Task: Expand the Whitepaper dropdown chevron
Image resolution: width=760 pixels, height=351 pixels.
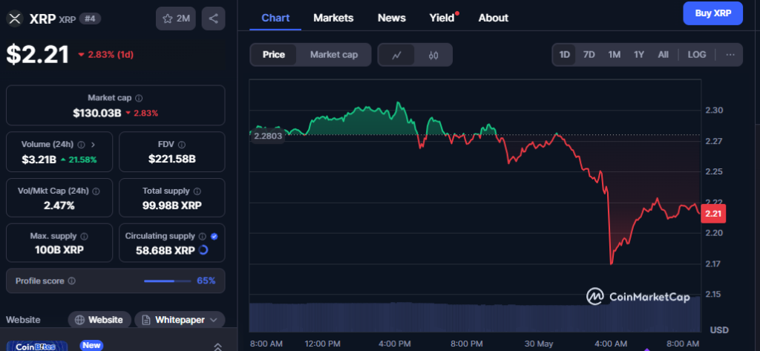Action: tap(214, 320)
